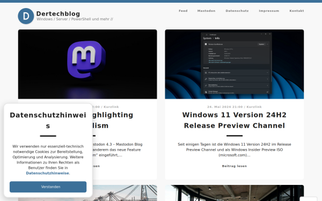Image resolution: width=322 pixels, height=201 pixels.
Task: Go to the Mastodon menu link
Action: coord(206,11)
